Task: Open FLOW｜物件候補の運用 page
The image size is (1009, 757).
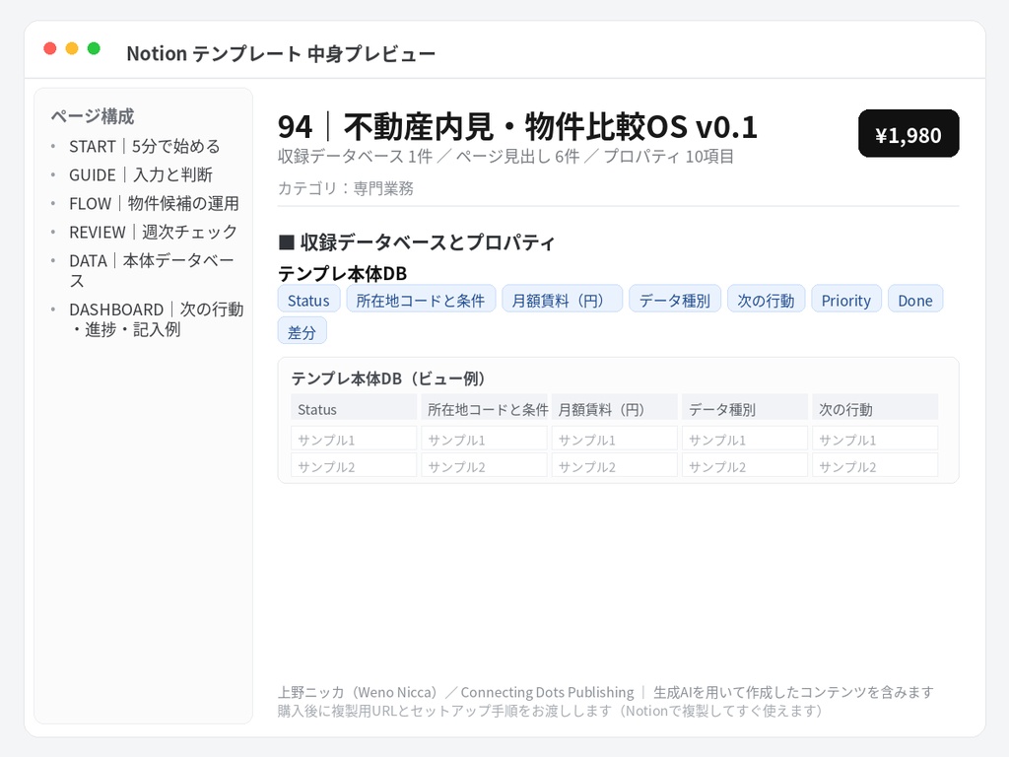Action: click(x=154, y=203)
